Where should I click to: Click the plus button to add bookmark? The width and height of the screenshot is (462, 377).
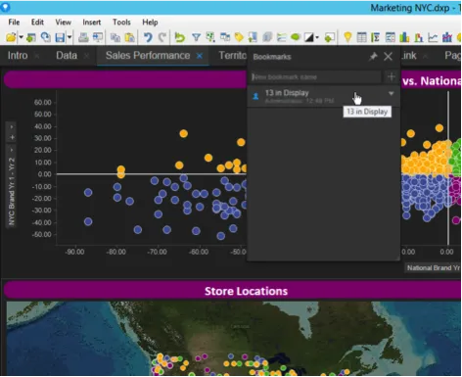coord(392,76)
